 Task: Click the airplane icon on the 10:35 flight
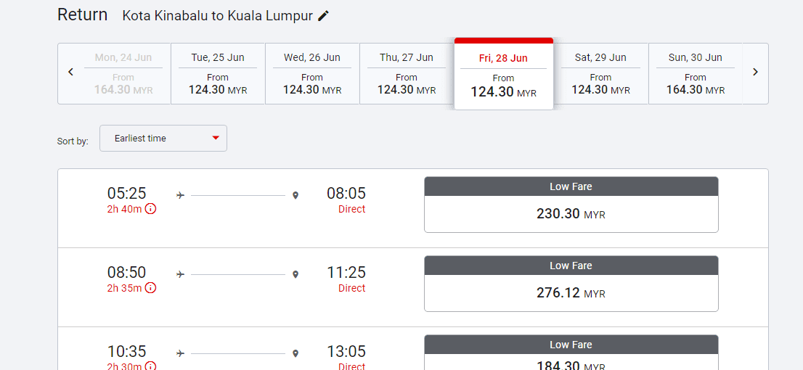pyautogui.click(x=180, y=353)
